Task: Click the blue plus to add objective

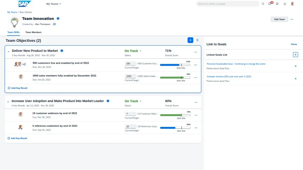Action: coord(190,40)
